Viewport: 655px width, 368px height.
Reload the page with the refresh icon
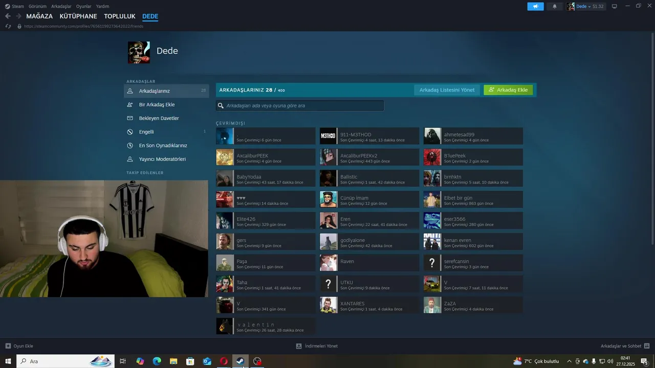[x=8, y=26]
